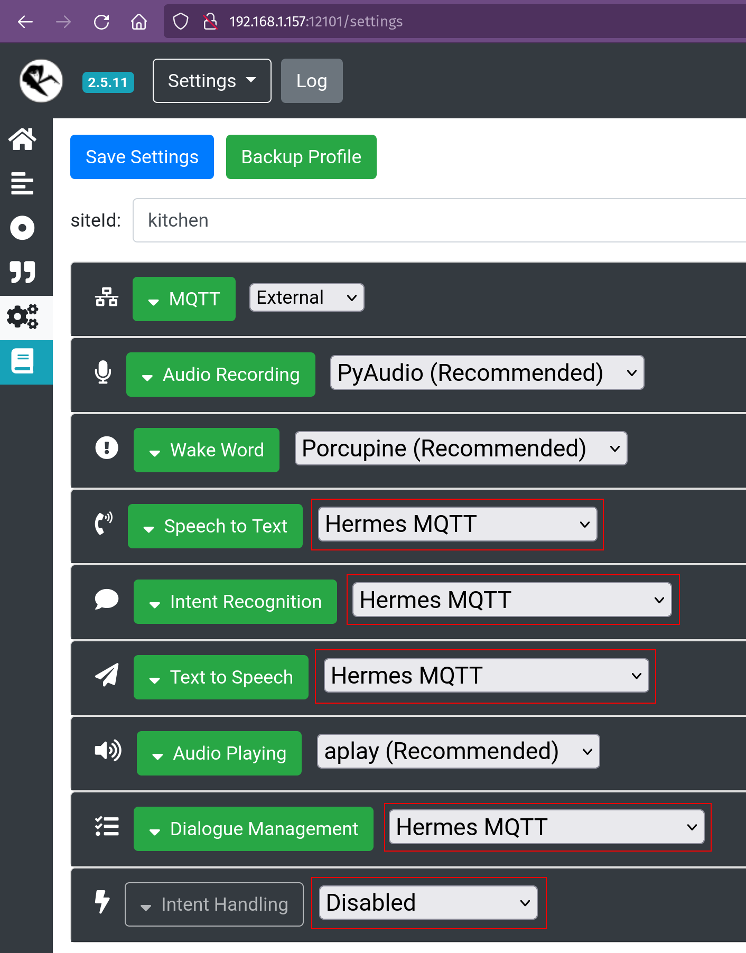Viewport: 746px width, 953px height.
Task: Open the documentation book sidebar icon
Action: (x=23, y=361)
